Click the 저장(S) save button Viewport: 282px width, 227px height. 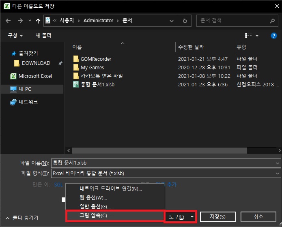click(x=217, y=217)
